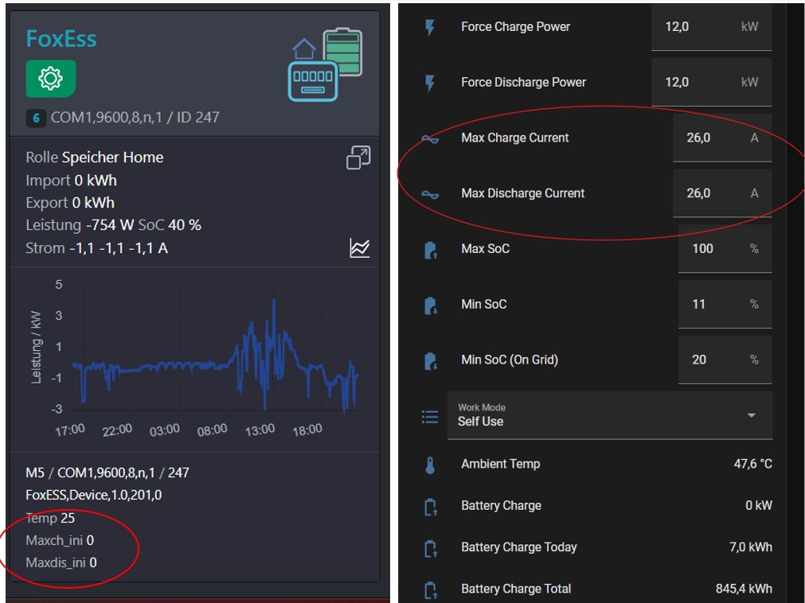Click the FoxEss title heading
The image size is (805, 603).
point(61,39)
